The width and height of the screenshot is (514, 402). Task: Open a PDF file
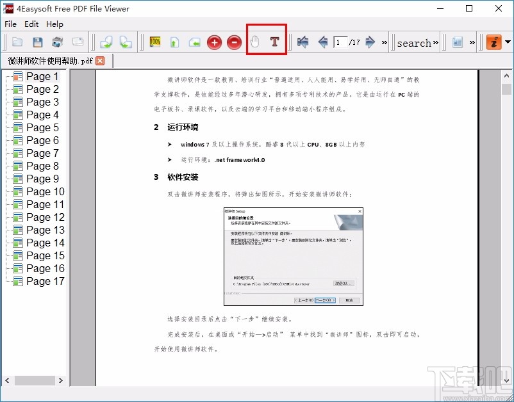tap(18, 42)
